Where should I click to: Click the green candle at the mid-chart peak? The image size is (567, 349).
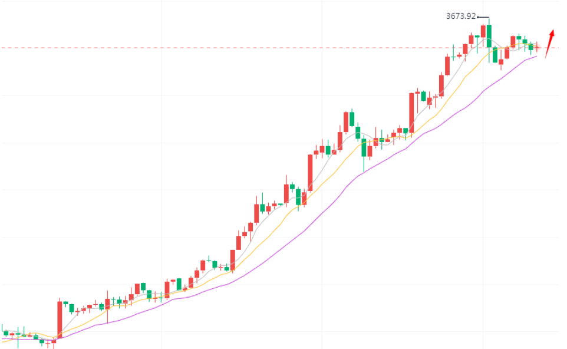pyautogui.click(x=352, y=118)
